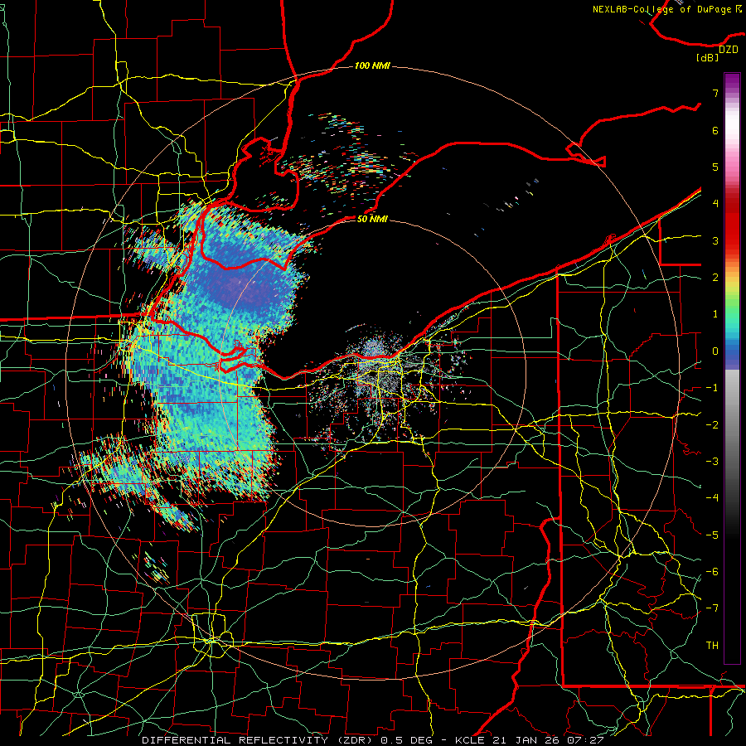Click the -1 value on color scale
Image resolution: width=746 pixels, height=746 pixels.
click(712, 388)
